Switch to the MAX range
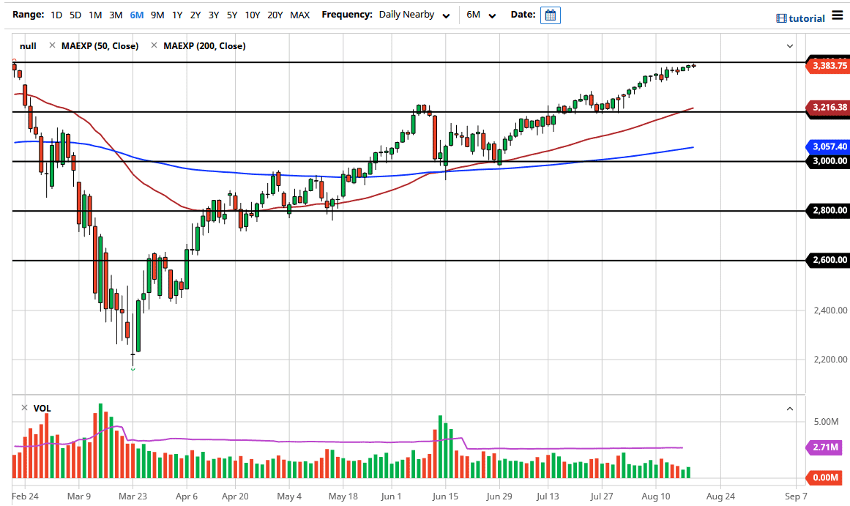The image size is (850, 506). click(299, 15)
